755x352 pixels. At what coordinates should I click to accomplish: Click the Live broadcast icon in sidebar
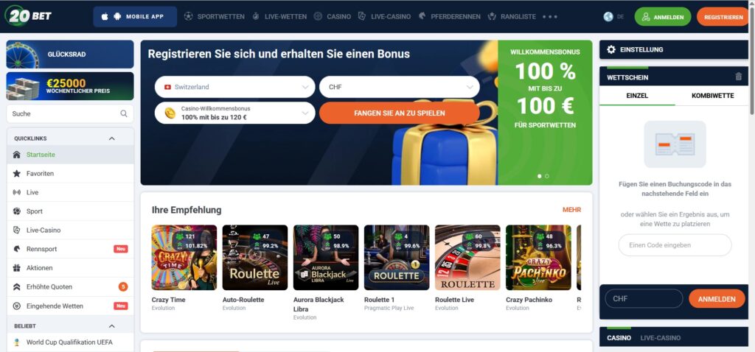pyautogui.click(x=17, y=192)
